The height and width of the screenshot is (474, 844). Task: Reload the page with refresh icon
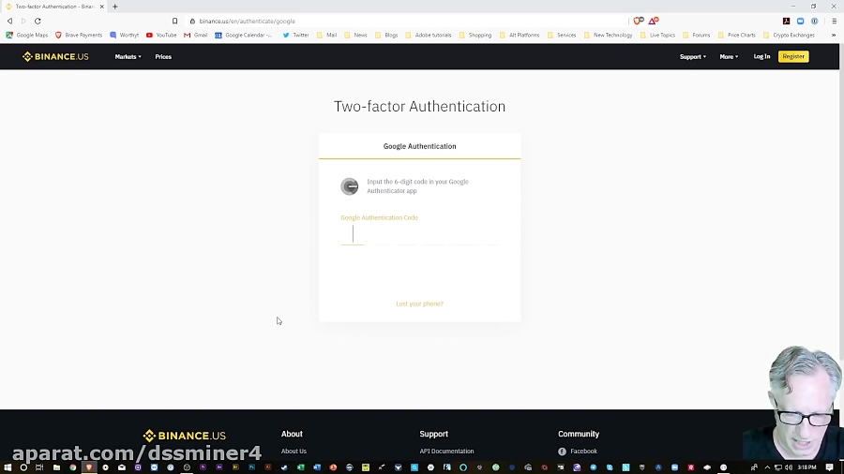tap(38, 21)
